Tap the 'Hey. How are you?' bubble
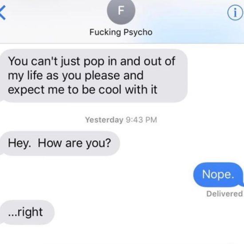 coord(60,143)
